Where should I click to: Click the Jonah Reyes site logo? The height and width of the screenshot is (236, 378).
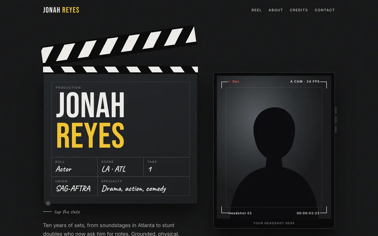pyautogui.click(x=61, y=10)
